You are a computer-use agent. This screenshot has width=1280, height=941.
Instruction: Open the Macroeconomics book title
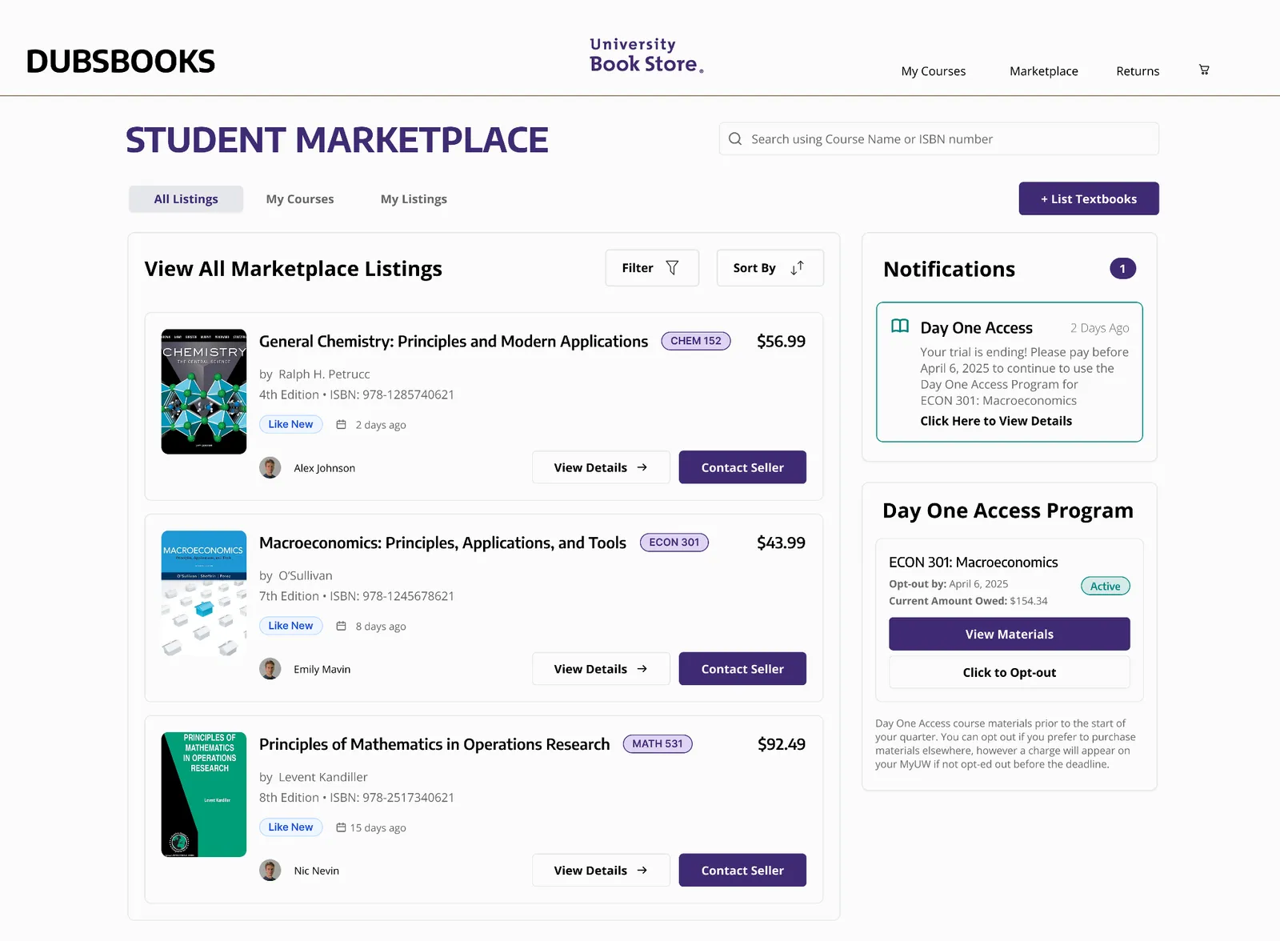coord(442,543)
